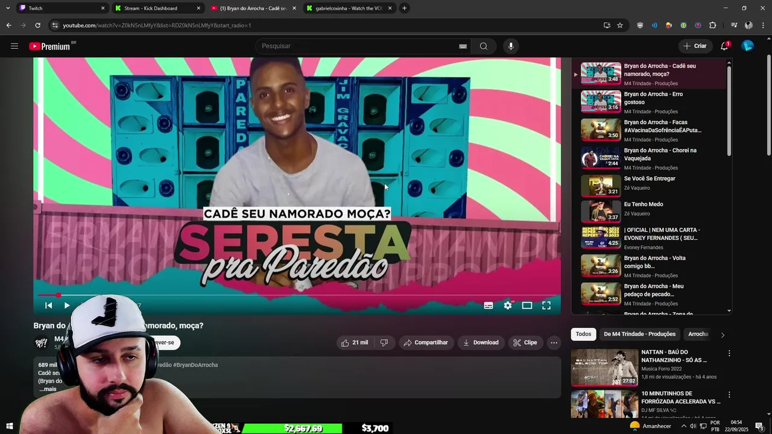
Task: Play the video
Action: coord(67,306)
